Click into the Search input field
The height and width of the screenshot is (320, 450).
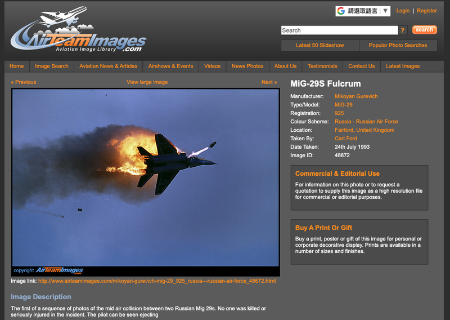point(339,30)
